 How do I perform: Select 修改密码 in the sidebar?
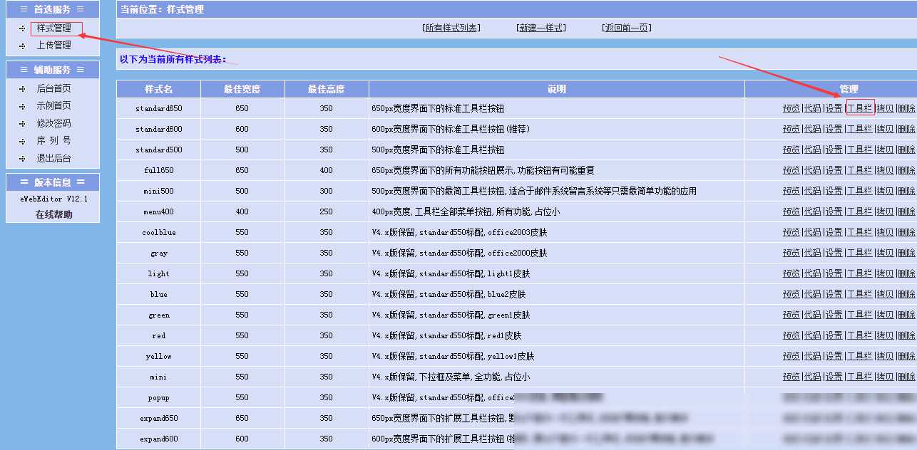[x=54, y=124]
